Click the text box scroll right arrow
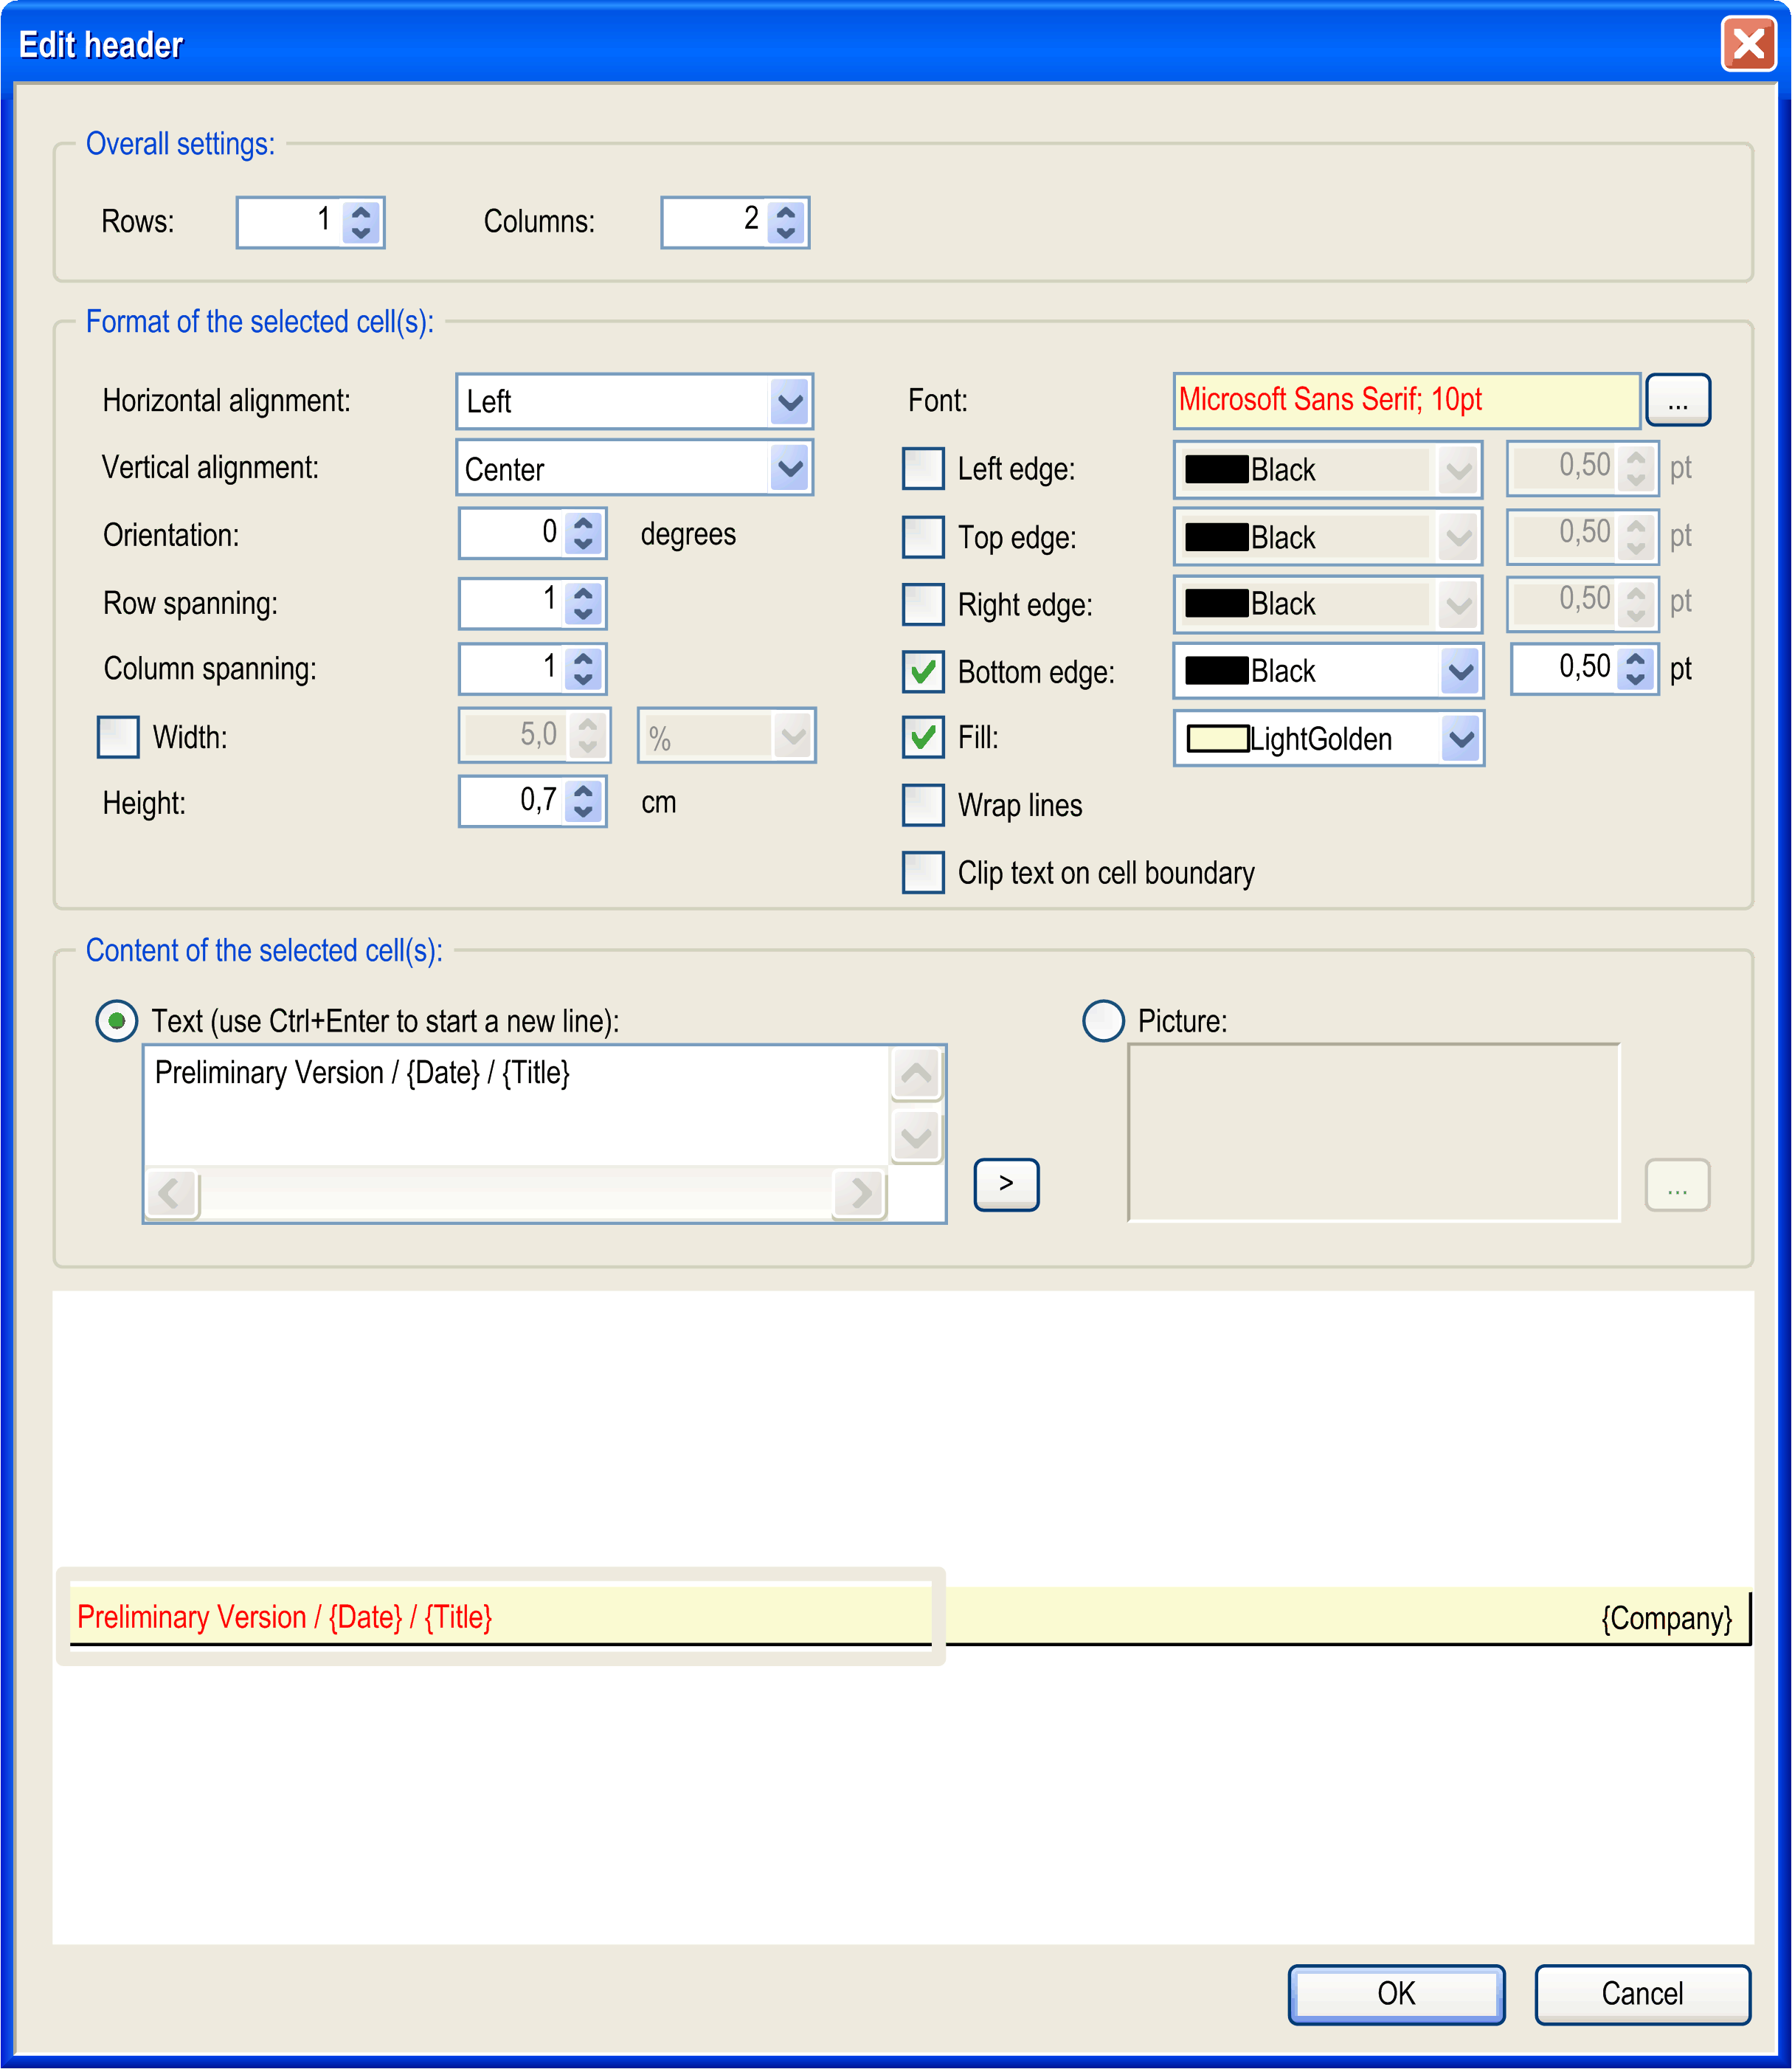Viewport: 1792px width, 2069px height. (860, 1194)
